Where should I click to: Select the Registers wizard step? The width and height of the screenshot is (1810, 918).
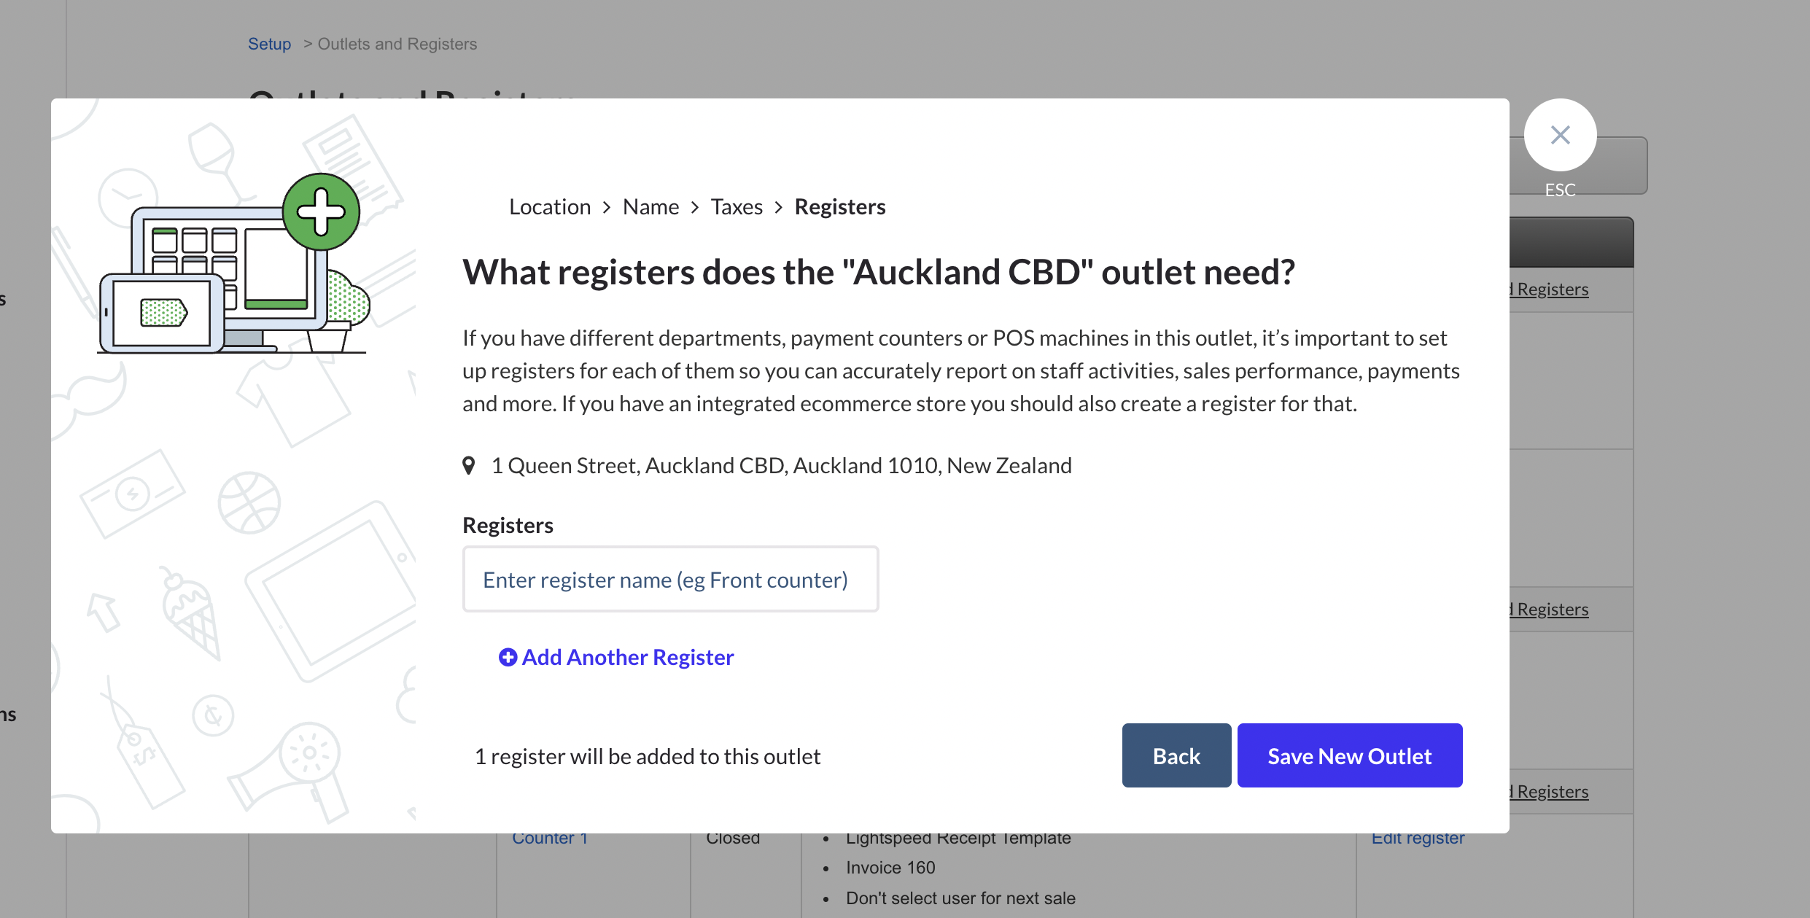click(839, 207)
